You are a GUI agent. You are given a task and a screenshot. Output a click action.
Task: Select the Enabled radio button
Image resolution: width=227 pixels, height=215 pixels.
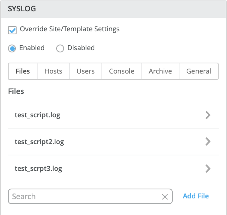point(12,48)
